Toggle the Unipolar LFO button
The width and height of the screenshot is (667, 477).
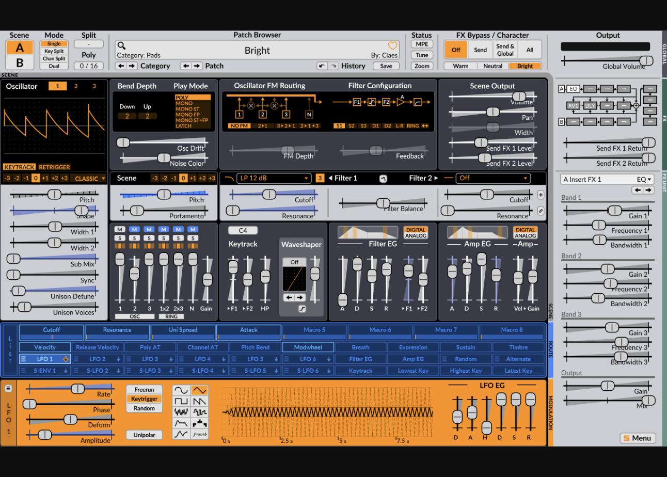144,435
